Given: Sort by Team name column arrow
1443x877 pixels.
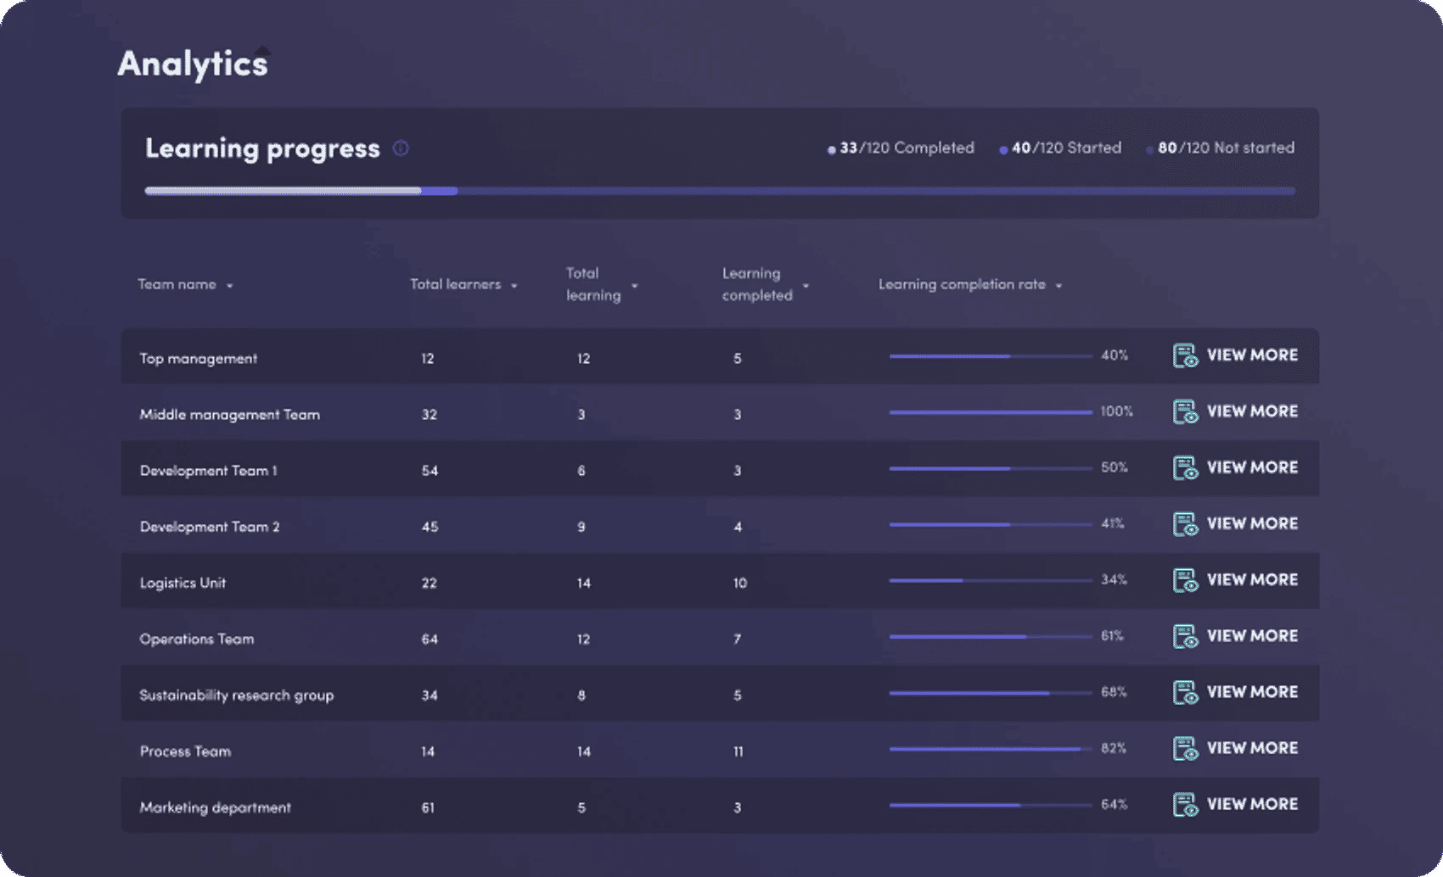Looking at the screenshot, I should click(230, 286).
